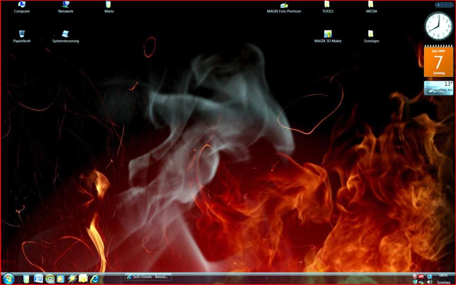Select the MAGIX 3D Maker shortcut
Image resolution: width=456 pixels, height=285 pixels.
pos(328,35)
